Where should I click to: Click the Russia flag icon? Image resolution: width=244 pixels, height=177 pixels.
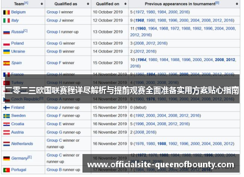coord(6,32)
